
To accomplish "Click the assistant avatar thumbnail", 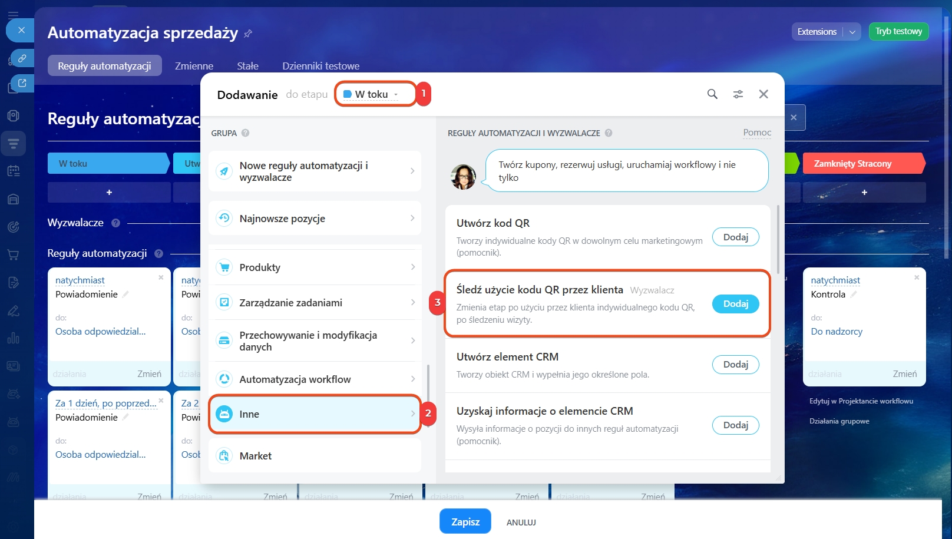I will (463, 177).
